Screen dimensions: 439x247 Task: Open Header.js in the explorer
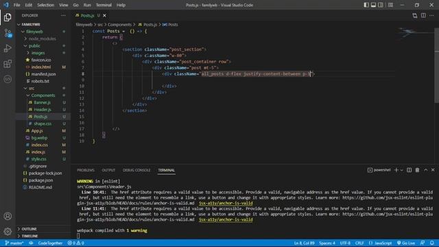click(x=43, y=110)
